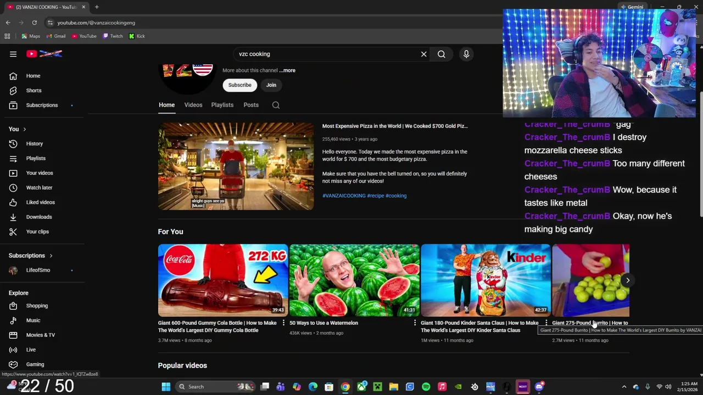Open Maps bookmark
This screenshot has height=395, width=703.
click(x=31, y=36)
